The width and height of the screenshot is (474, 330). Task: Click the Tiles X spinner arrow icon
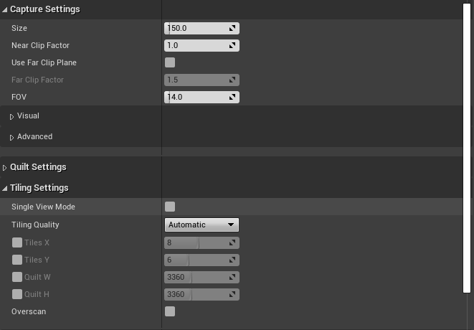click(x=232, y=243)
